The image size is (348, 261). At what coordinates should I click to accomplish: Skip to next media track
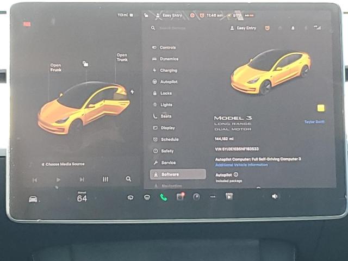[82, 179]
